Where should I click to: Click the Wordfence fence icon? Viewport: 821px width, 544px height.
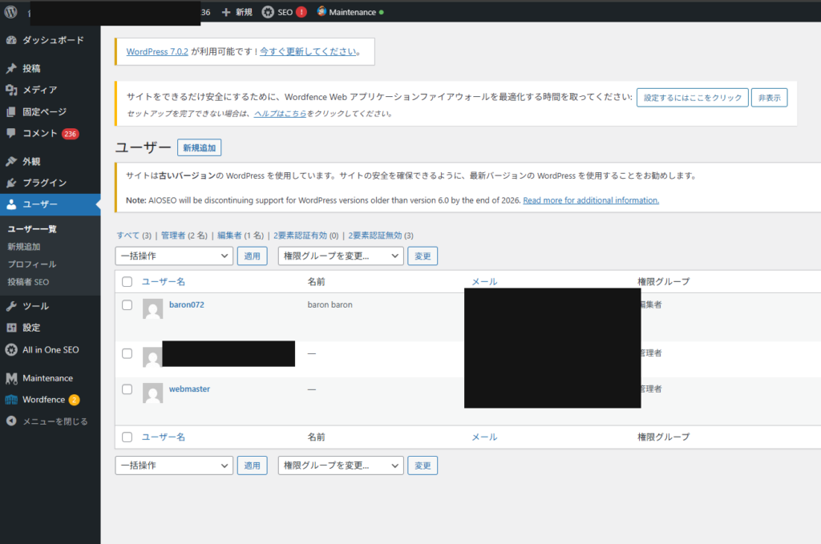click(11, 400)
